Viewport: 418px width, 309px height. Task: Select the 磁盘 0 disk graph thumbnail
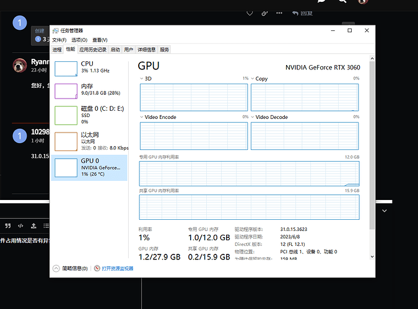[66, 115]
